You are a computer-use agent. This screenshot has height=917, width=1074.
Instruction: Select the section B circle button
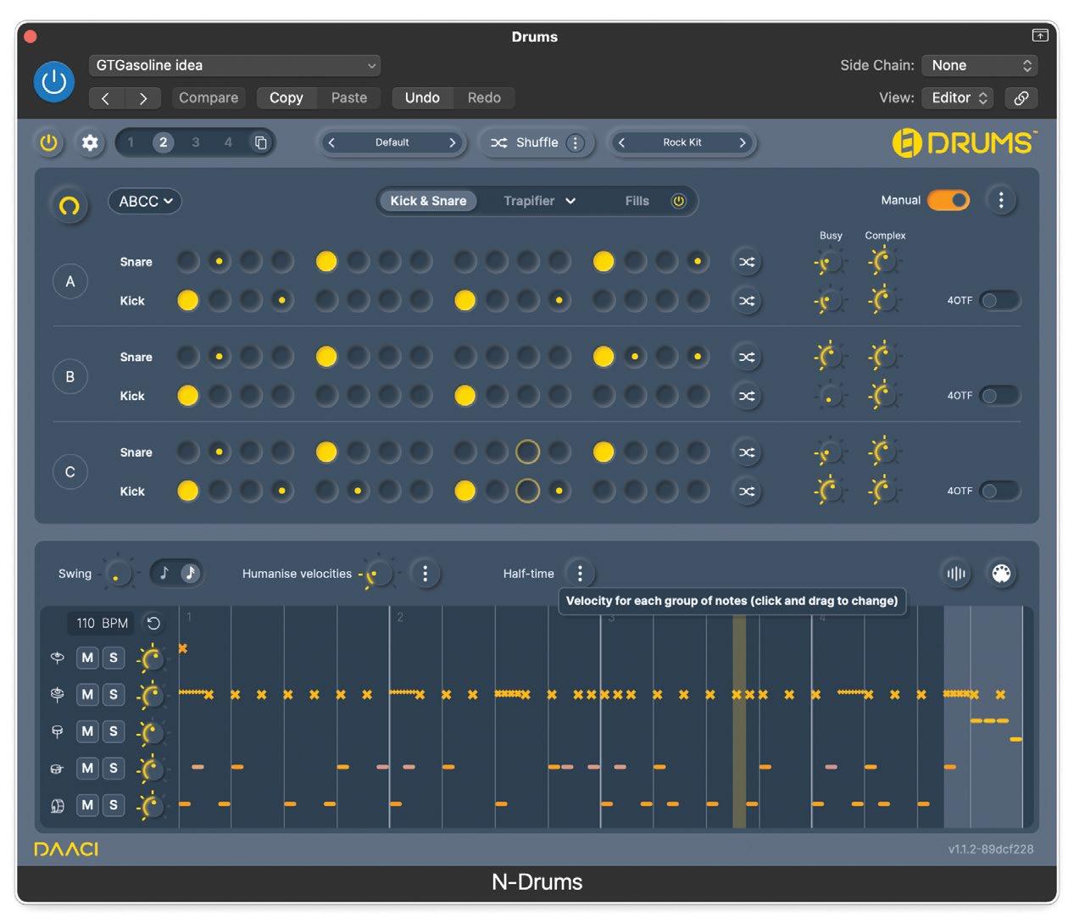coord(70,376)
